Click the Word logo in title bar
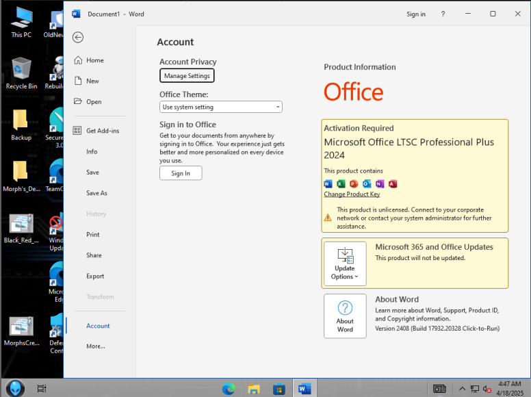Screen dimensions: 531x397 pyautogui.click(x=76, y=14)
